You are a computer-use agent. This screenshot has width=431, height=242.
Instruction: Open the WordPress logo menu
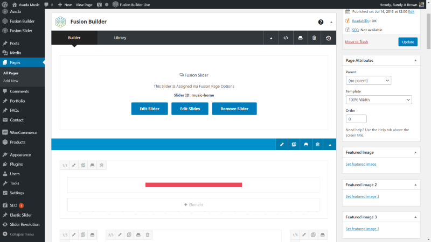5,4
